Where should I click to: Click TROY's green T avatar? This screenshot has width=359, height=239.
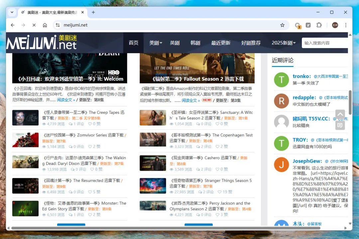pos(282,143)
